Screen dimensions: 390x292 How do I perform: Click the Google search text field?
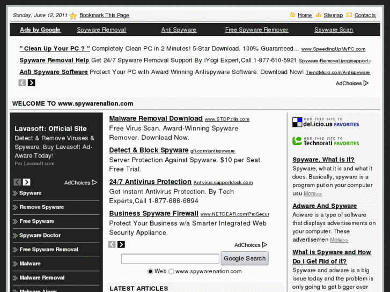[170, 259]
